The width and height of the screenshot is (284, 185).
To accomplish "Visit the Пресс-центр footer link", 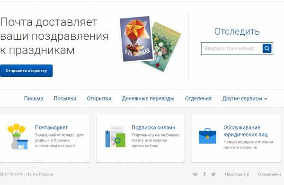I will click(237, 174).
